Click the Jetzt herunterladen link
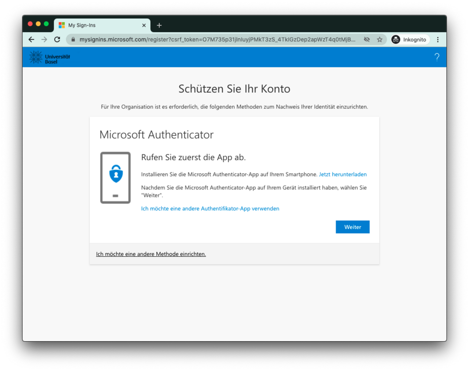 342,174
